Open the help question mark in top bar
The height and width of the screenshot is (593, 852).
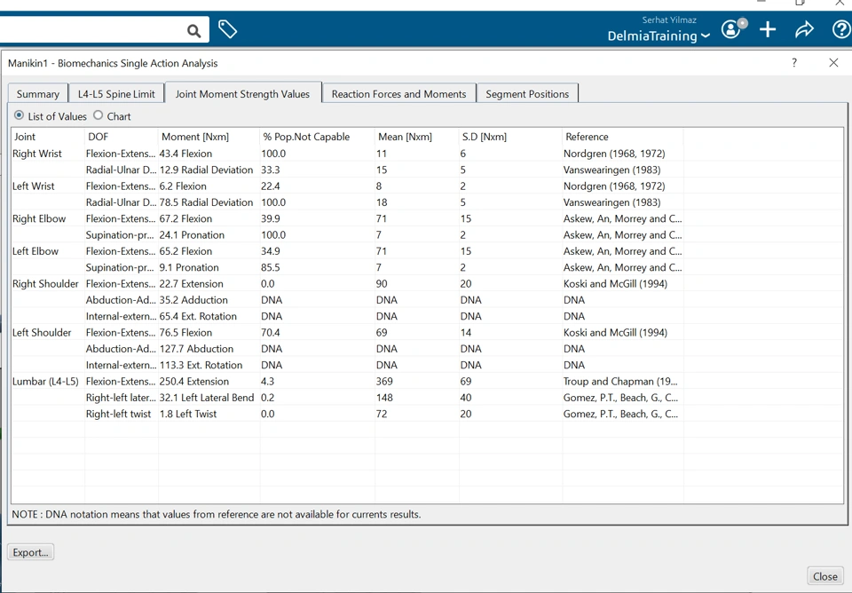pos(840,30)
